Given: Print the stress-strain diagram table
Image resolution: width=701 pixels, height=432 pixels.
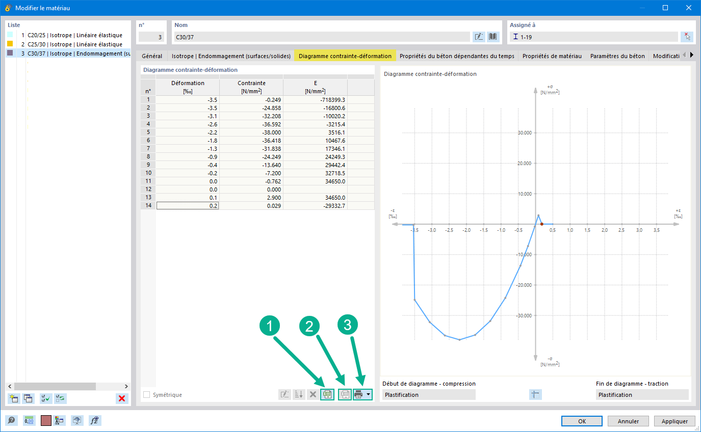Looking at the screenshot, I should click(x=359, y=394).
